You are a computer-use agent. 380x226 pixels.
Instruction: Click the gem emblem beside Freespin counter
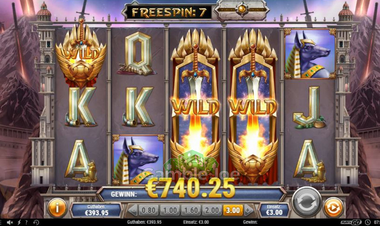242,10
